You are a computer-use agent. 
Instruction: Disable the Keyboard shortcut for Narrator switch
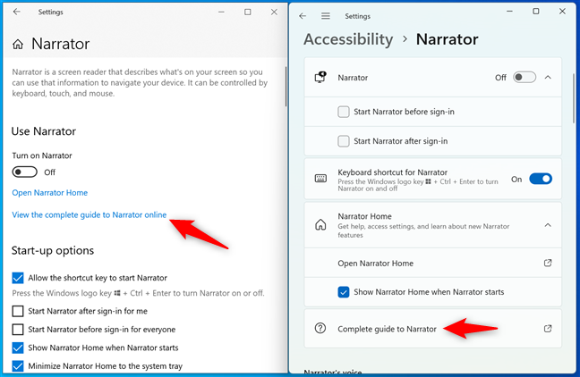[x=541, y=179]
